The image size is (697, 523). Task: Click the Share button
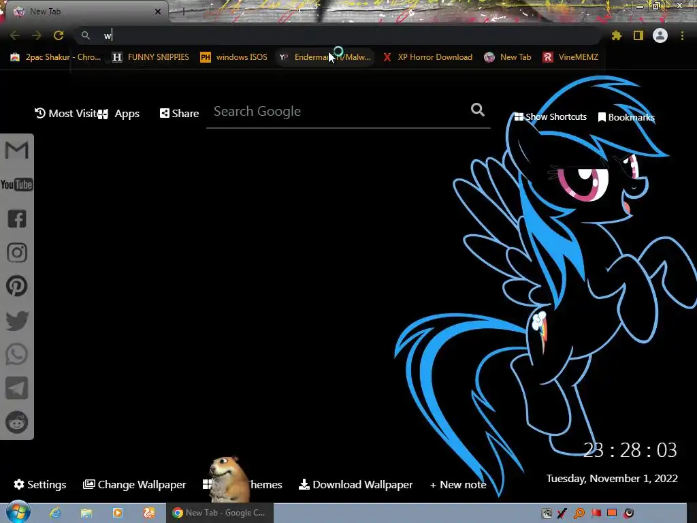click(179, 114)
